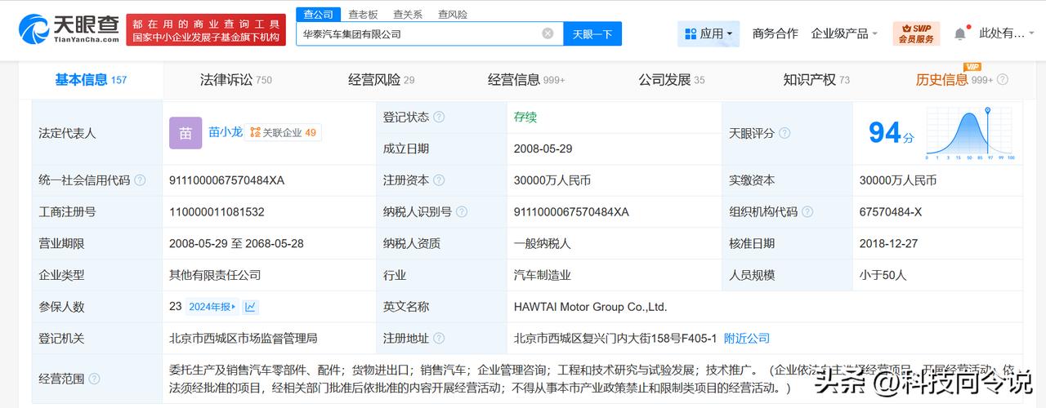Switch to the 查公司 search tab
The image size is (1046, 408).
[318, 15]
